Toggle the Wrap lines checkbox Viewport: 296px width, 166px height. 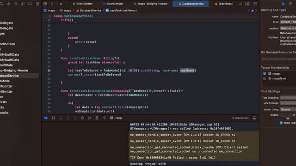281,123
